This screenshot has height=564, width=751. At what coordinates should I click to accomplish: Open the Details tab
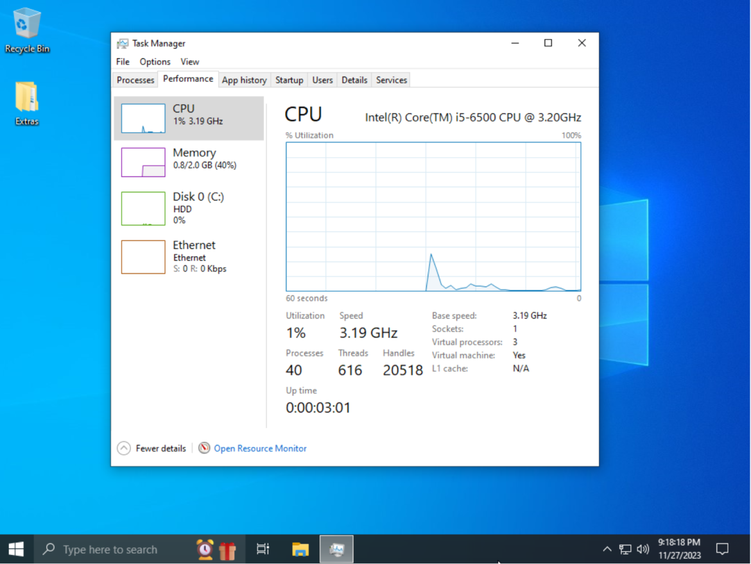pyautogui.click(x=354, y=80)
